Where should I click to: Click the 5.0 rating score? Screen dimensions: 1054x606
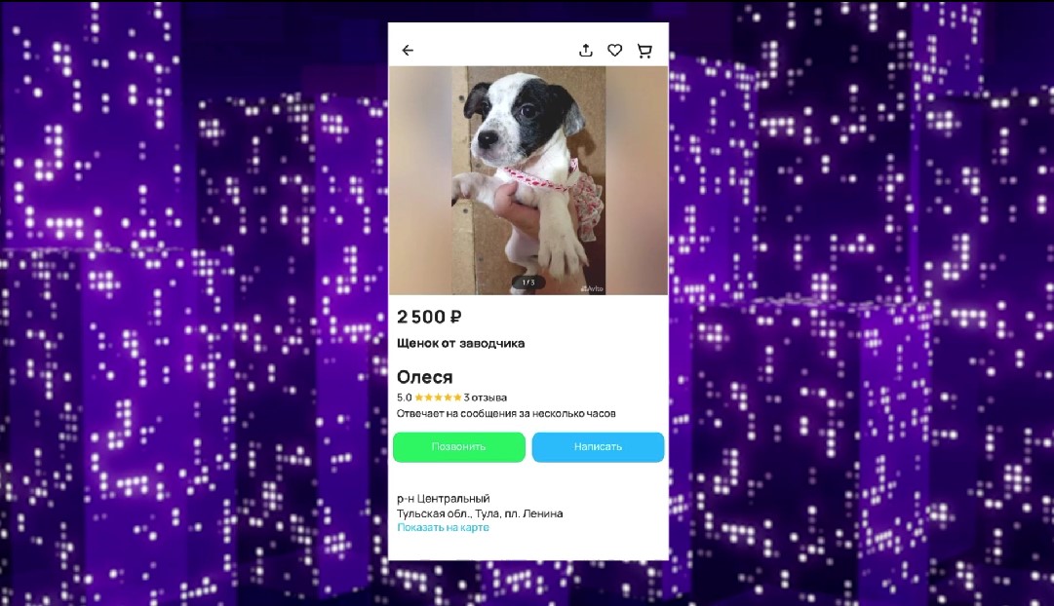[x=404, y=398]
